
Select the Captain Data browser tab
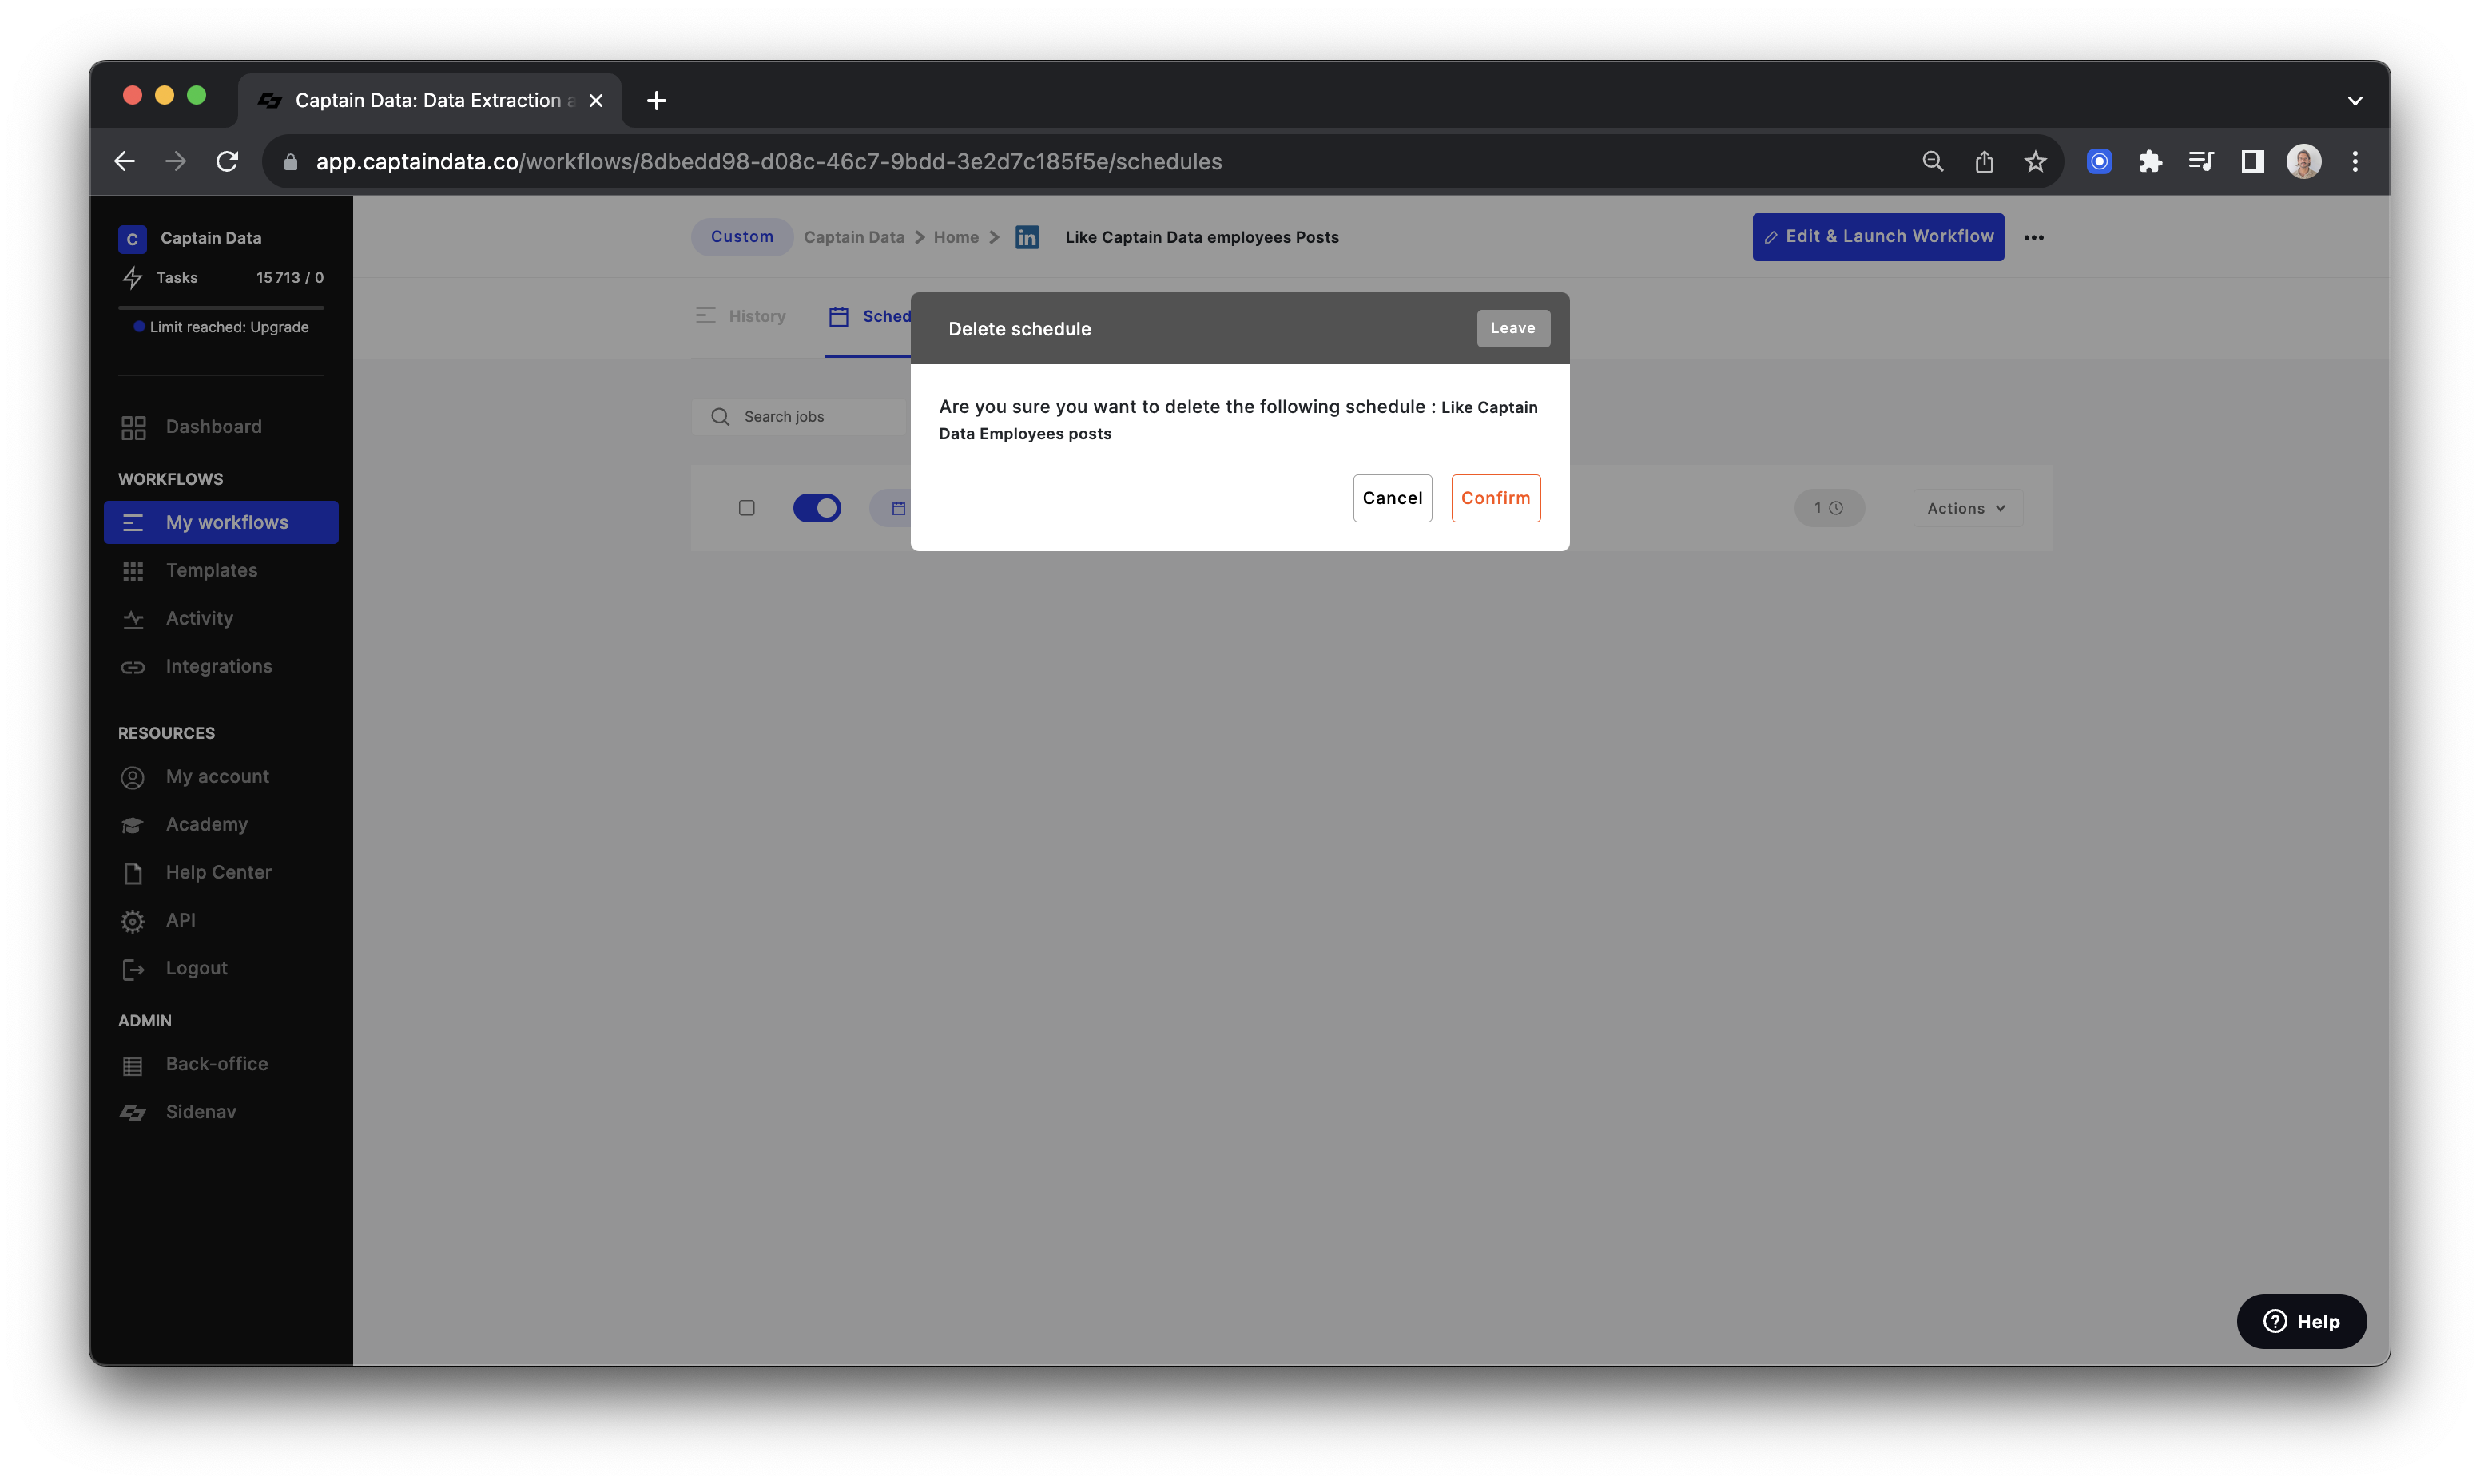tap(430, 100)
